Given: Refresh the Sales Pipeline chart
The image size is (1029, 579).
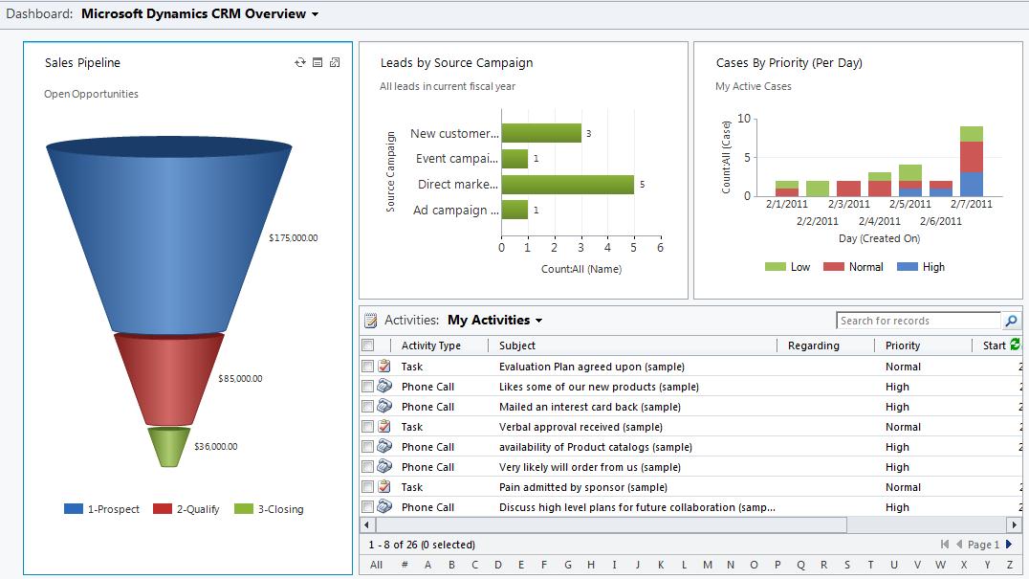Looking at the screenshot, I should (x=301, y=62).
